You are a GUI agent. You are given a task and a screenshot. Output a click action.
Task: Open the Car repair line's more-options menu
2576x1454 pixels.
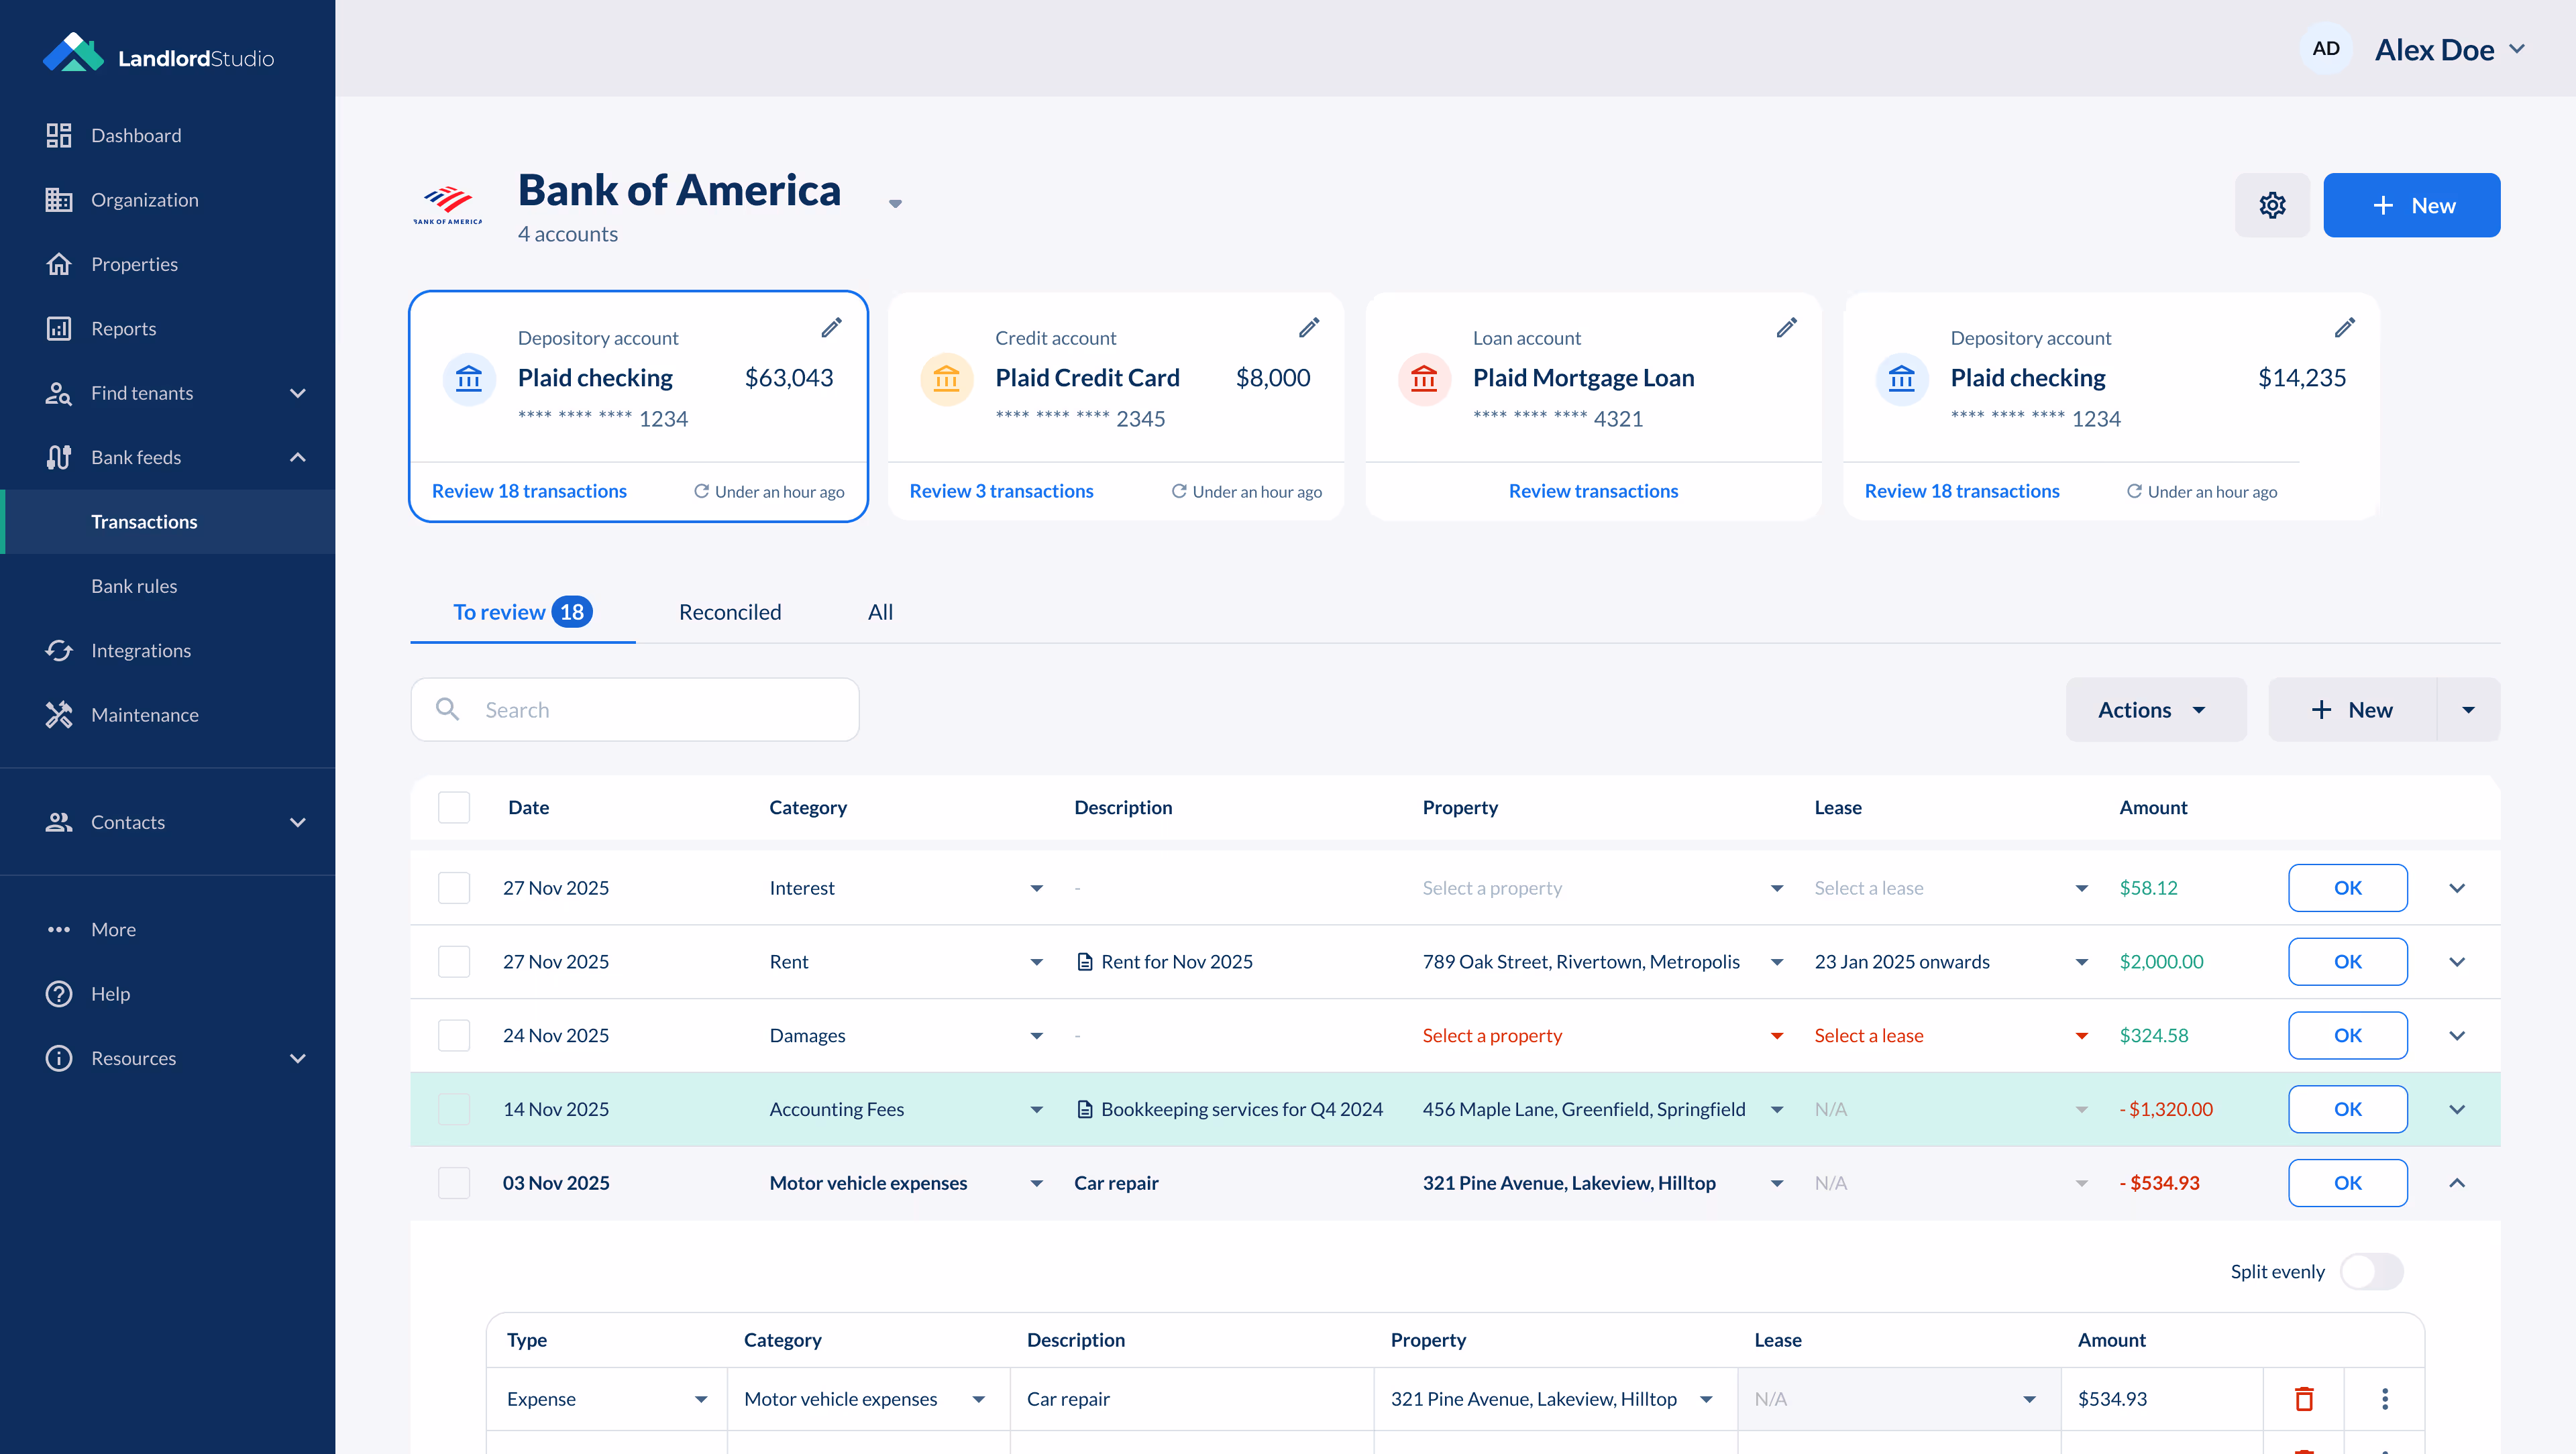pyautogui.click(x=2384, y=1398)
